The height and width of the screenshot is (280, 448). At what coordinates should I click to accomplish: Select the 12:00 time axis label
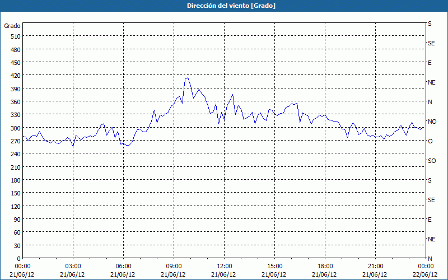225,267
